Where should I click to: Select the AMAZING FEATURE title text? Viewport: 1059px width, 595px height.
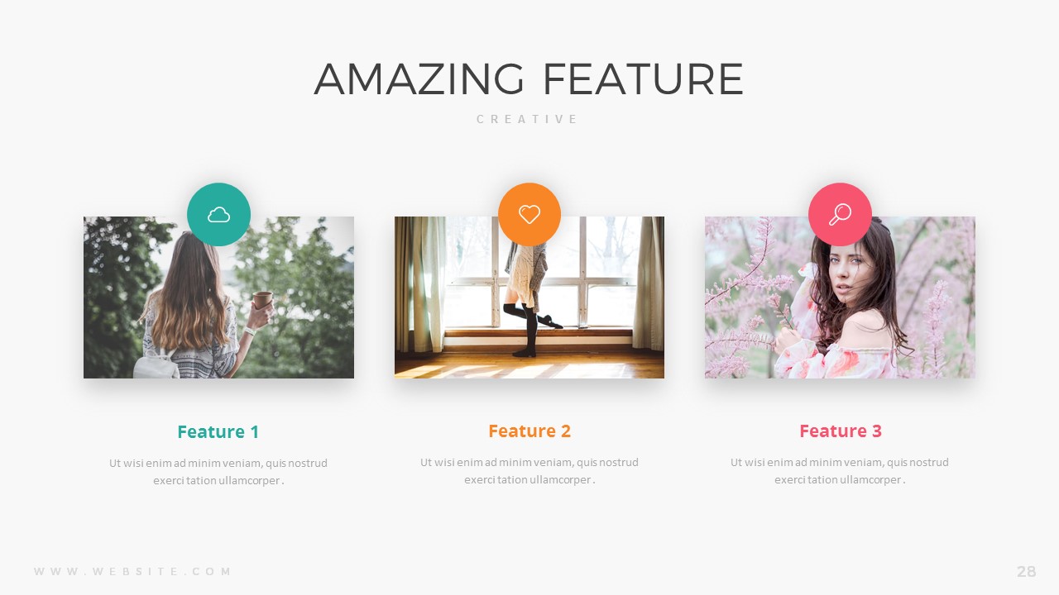pos(529,79)
